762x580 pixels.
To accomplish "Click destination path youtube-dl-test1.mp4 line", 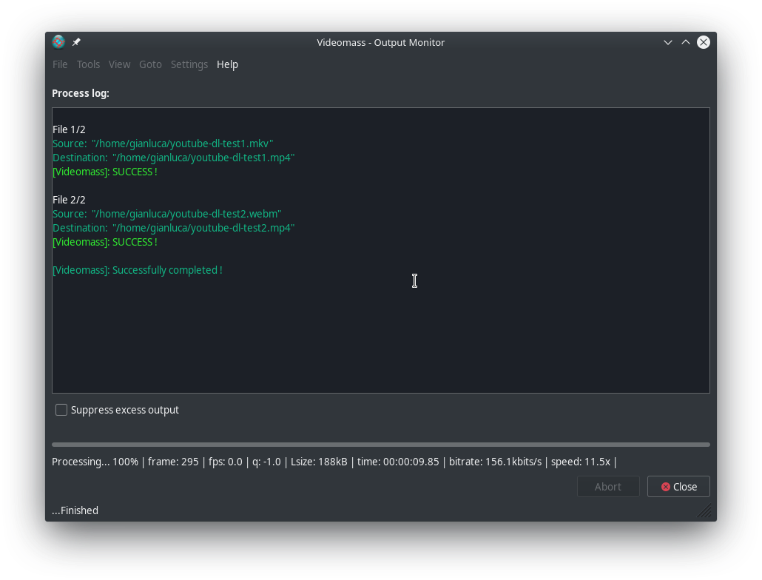I will coord(174,158).
